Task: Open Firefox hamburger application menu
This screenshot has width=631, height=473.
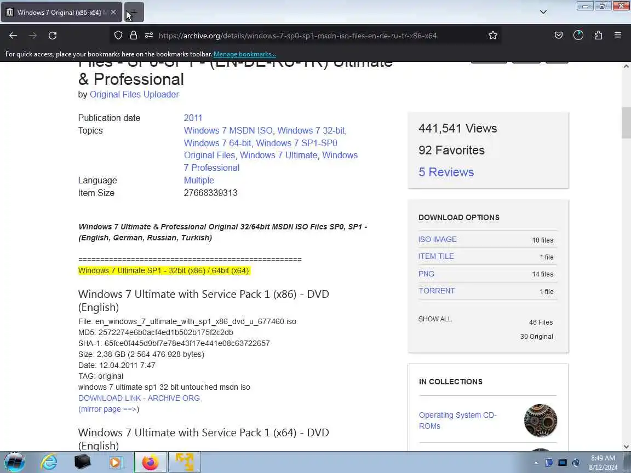Action: tap(618, 36)
